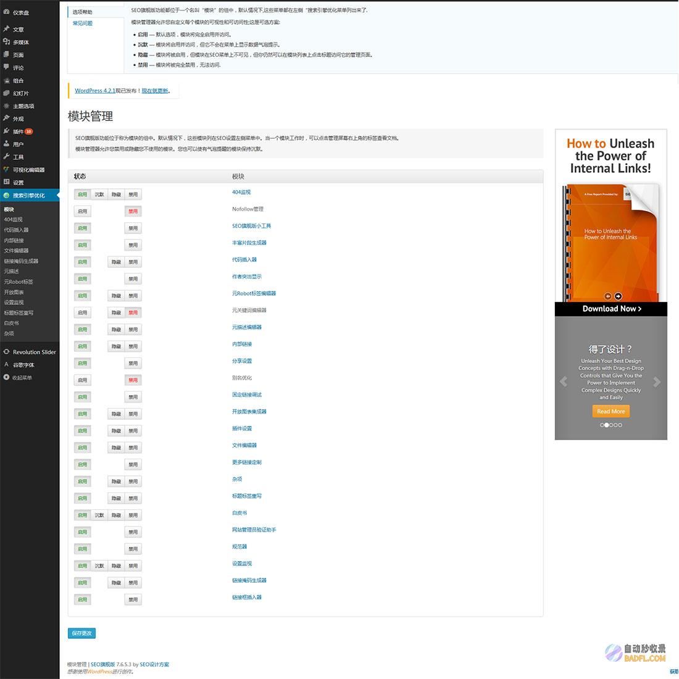This screenshot has height=679, width=679.
Task: Click the 状态 column header
Action: pos(80,177)
